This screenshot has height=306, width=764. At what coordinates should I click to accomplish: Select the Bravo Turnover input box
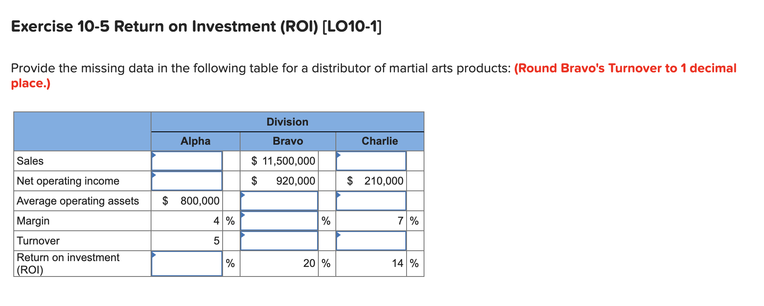pyautogui.click(x=279, y=241)
